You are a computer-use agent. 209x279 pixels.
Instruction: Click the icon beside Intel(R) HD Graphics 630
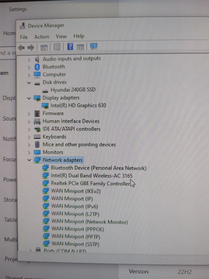[45, 106]
